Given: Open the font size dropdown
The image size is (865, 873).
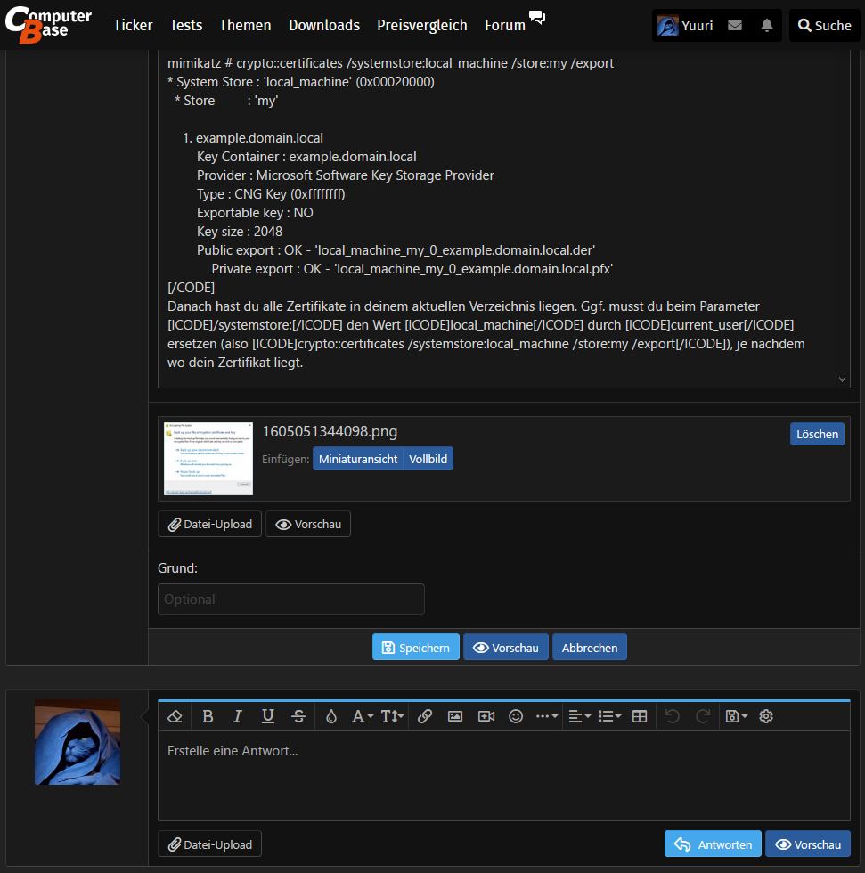Looking at the screenshot, I should coord(393,716).
